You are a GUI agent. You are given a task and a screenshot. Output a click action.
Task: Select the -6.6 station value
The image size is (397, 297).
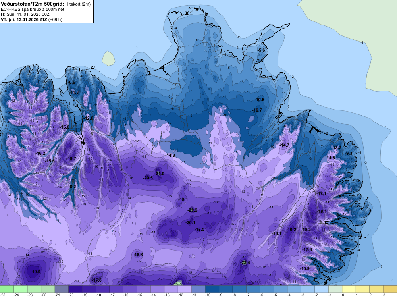coord(72,82)
